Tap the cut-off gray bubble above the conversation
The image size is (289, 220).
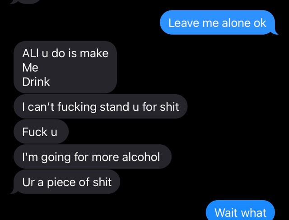pos(25,1)
